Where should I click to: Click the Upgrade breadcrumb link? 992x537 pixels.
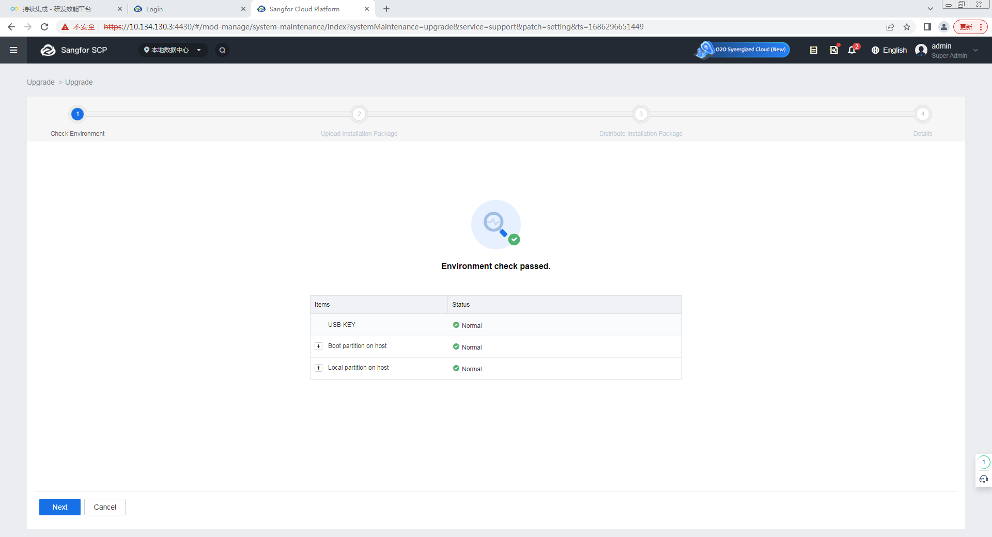[41, 82]
